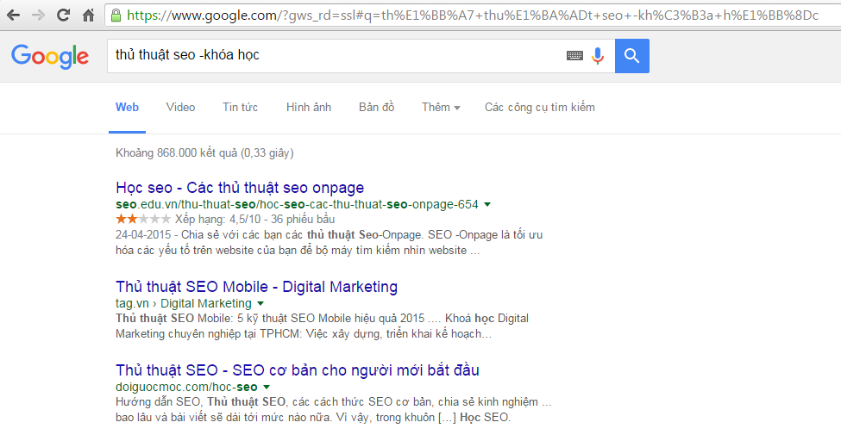Image resolution: width=841 pixels, height=441 pixels.
Task: Click the browser forward arrow
Action: (x=38, y=15)
